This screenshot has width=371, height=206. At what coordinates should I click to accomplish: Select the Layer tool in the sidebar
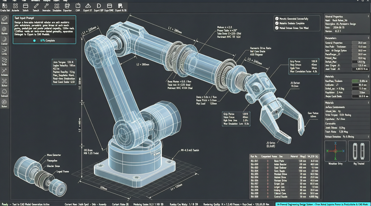[x=4, y=39]
